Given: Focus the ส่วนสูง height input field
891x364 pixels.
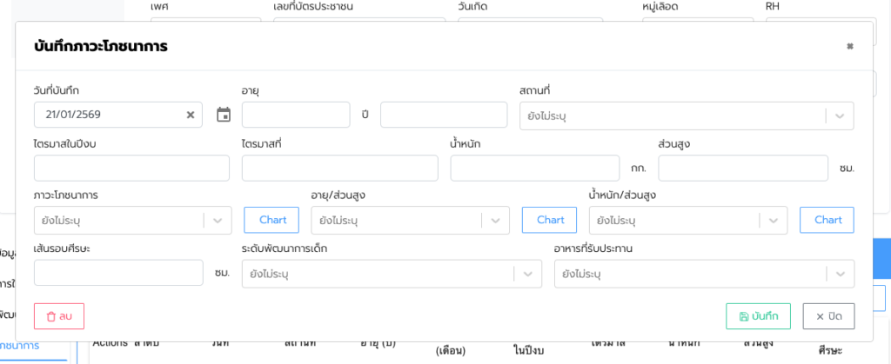Looking at the screenshot, I should (743, 168).
